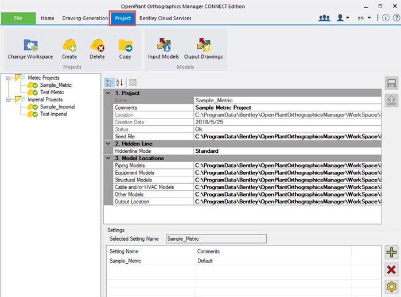The height and width of the screenshot is (297, 401).
Task: Delete the setting with red X icon
Action: (x=391, y=269)
